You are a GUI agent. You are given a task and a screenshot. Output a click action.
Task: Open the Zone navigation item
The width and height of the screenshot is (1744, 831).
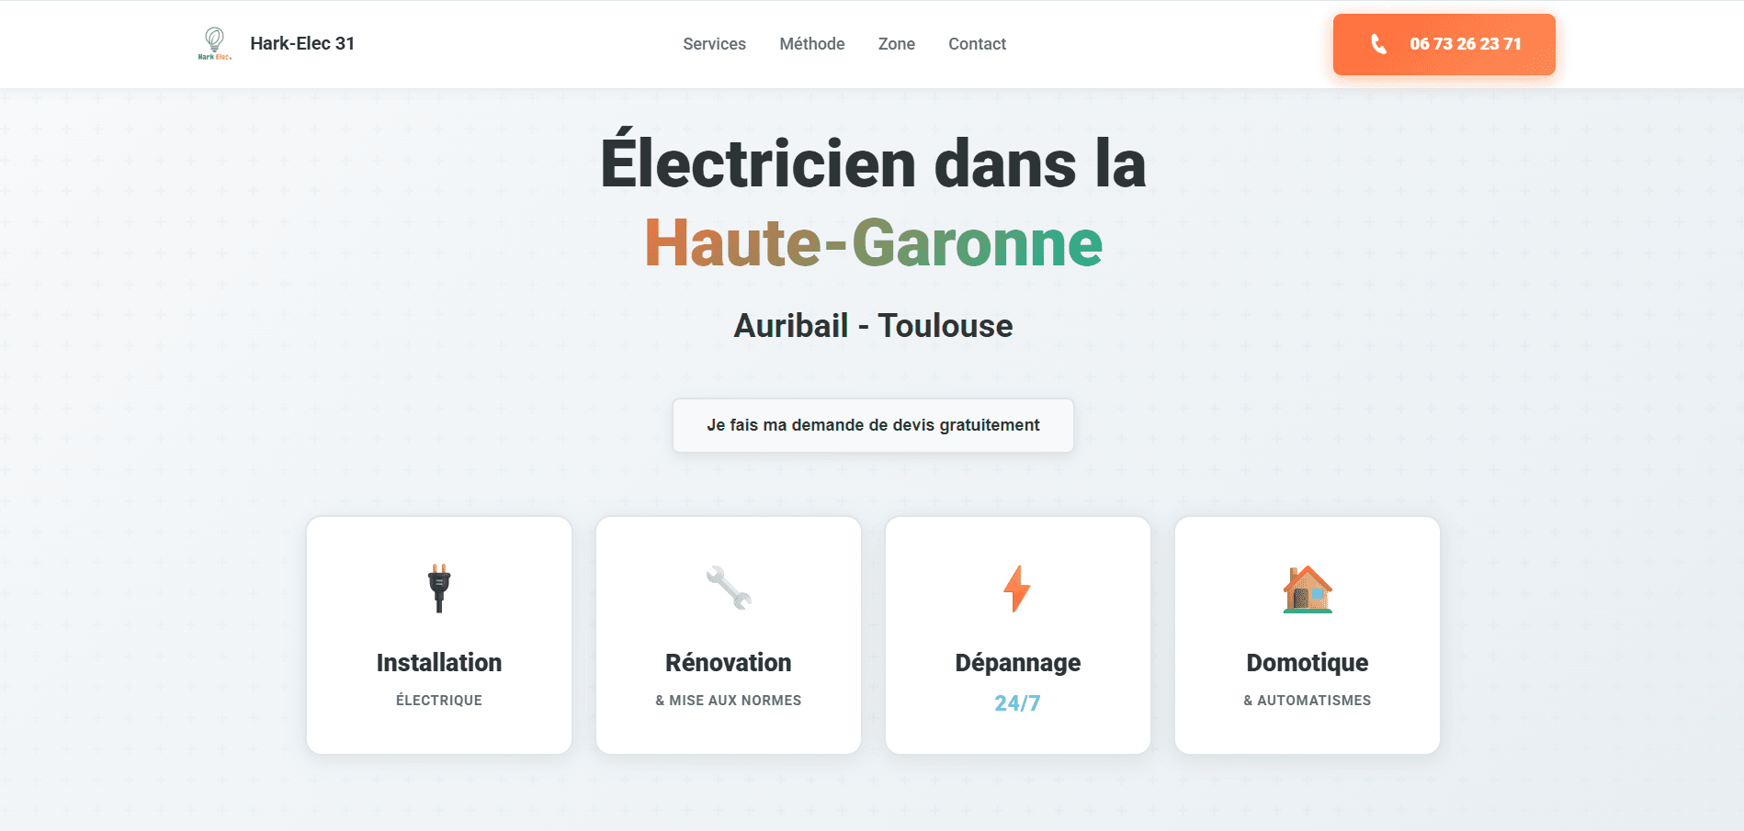896,43
